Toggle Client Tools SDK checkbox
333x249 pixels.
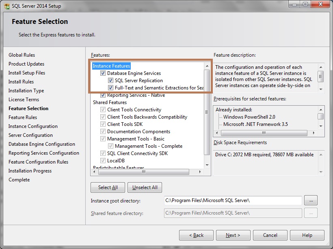click(x=103, y=124)
